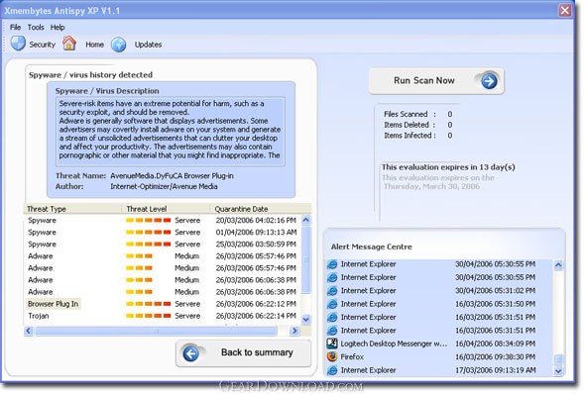This screenshot has height=394, width=584.
Task: Select the Browser Plug In threat row
Action: [163, 304]
